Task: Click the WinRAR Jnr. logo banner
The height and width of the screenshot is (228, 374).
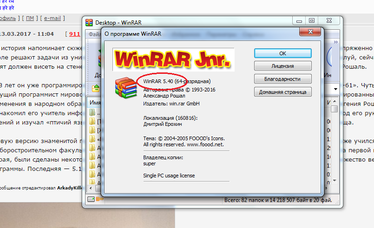Action: [173, 59]
